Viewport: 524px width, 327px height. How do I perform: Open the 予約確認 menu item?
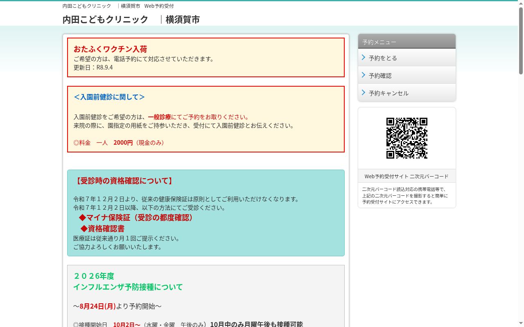point(407,75)
